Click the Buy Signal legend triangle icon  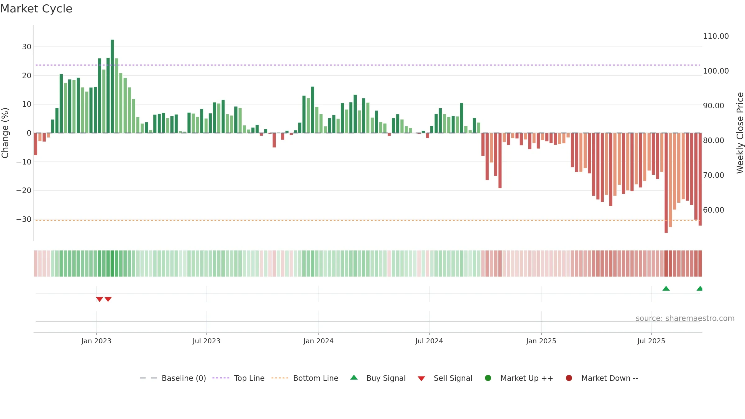click(354, 377)
